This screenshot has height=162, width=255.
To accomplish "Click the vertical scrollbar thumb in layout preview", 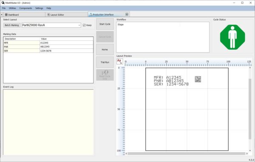I will (250, 109).
